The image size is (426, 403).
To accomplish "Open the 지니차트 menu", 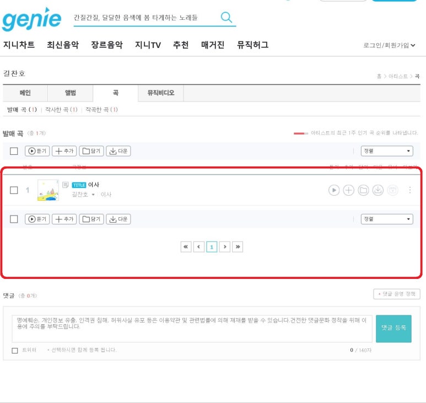I will pyautogui.click(x=19, y=45).
